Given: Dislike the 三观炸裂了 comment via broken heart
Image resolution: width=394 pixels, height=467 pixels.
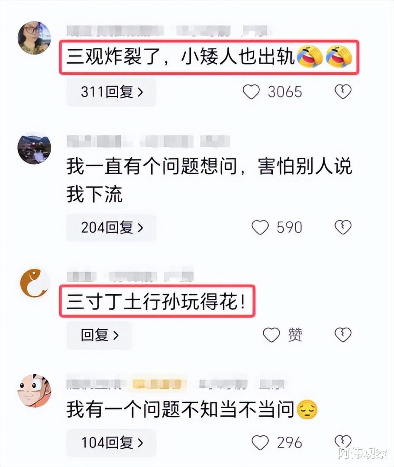Looking at the screenshot, I should [343, 92].
